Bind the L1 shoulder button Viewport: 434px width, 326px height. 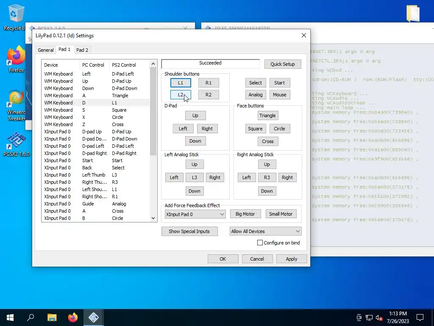pos(181,83)
